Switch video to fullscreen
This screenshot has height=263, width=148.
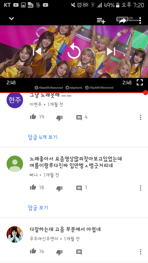coord(140,82)
